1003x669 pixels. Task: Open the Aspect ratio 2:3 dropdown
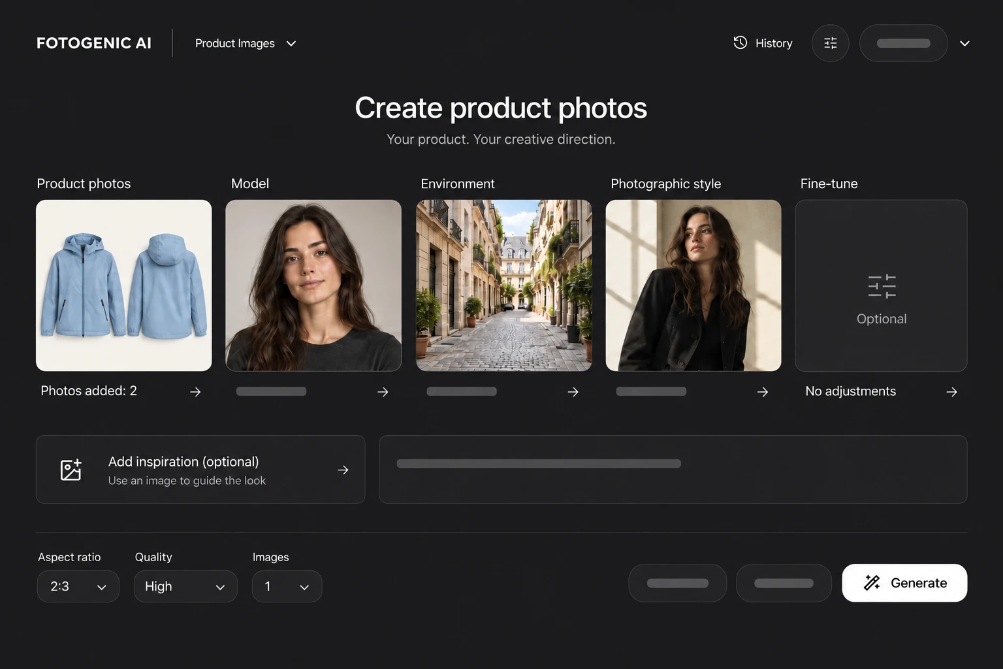click(78, 586)
